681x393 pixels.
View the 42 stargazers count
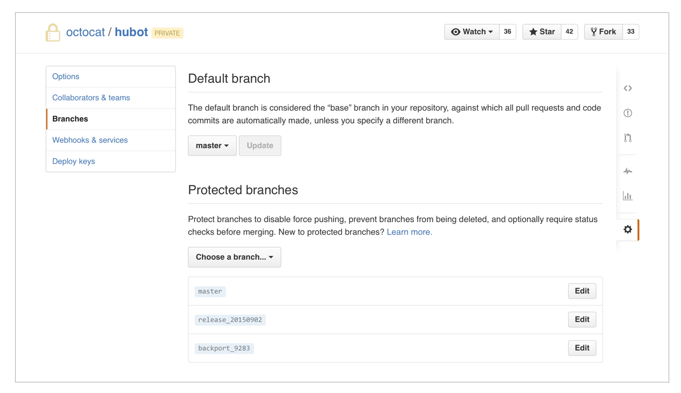pyautogui.click(x=569, y=32)
